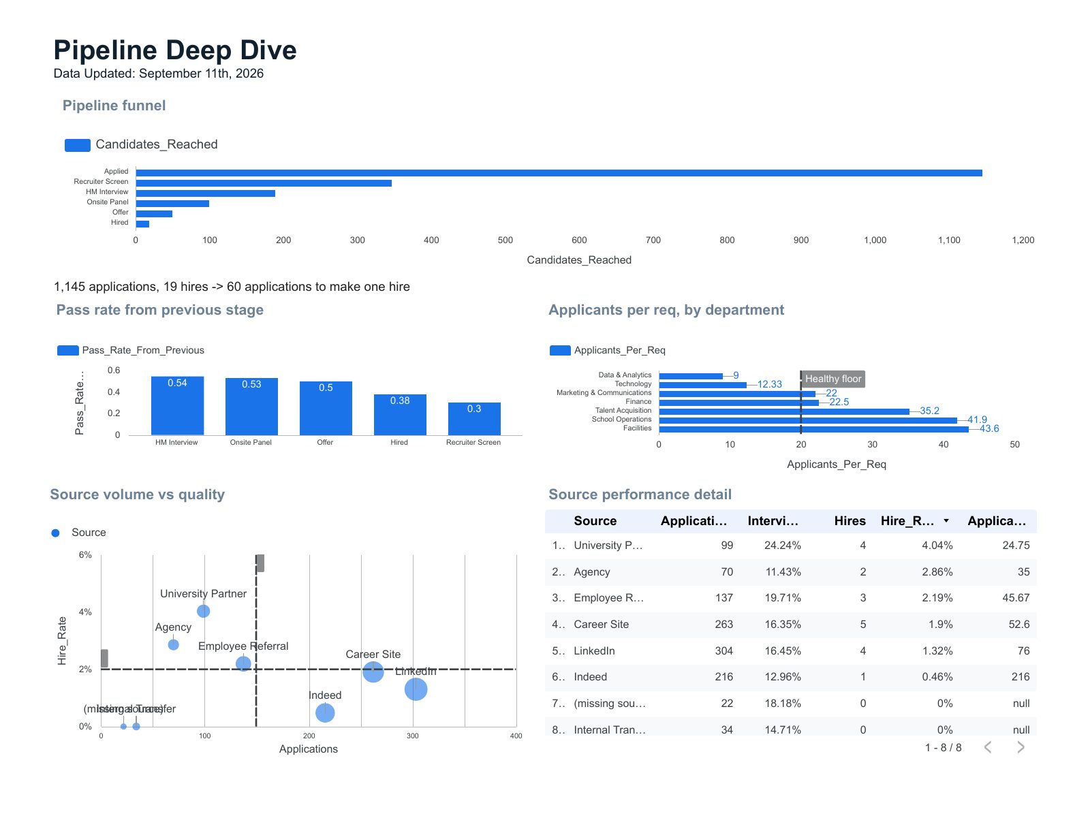This screenshot has width=1090, height=818.
Task: Click the 1 - 8 / 8 pagination text
Action: coord(943,748)
